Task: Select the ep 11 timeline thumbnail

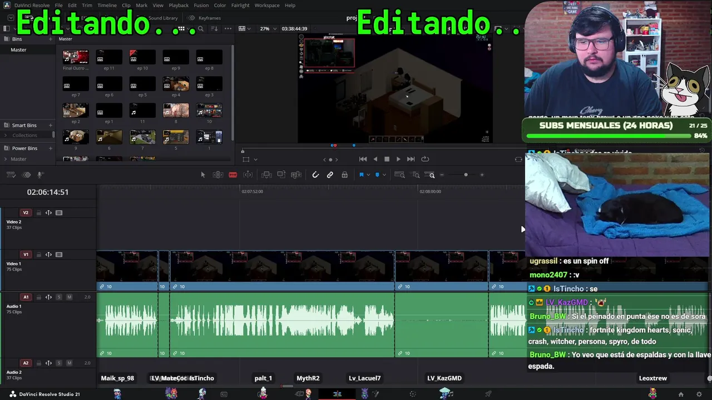Action: 109,57
